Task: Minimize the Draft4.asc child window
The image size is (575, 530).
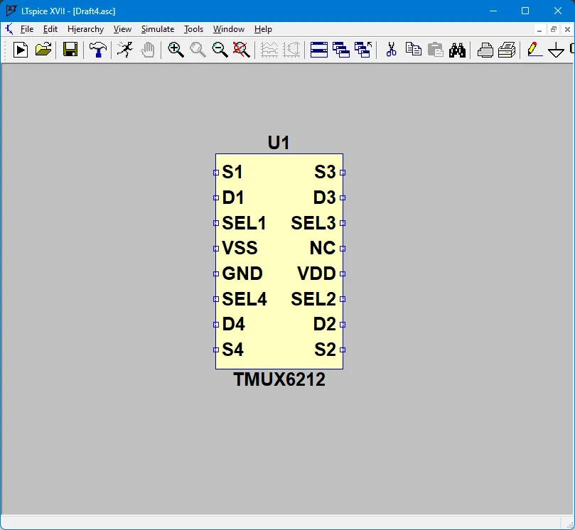Action: click(539, 29)
